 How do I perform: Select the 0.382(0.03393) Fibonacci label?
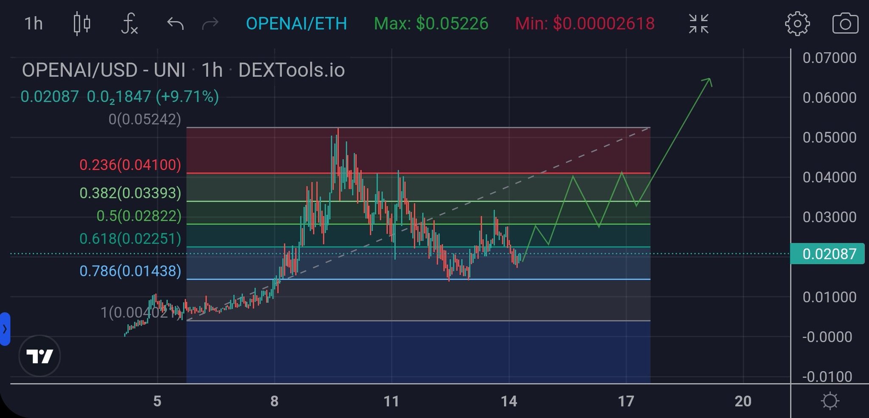tap(130, 193)
